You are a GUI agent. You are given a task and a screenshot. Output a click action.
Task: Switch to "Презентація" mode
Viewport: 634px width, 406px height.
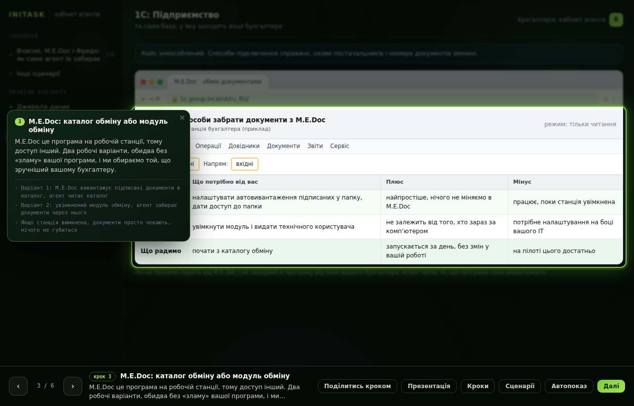pos(429,386)
